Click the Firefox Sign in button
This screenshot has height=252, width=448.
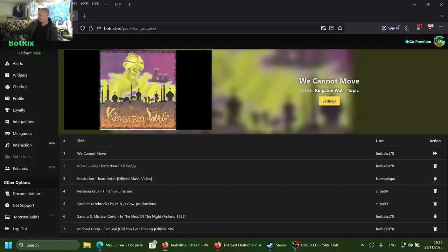click(390, 28)
